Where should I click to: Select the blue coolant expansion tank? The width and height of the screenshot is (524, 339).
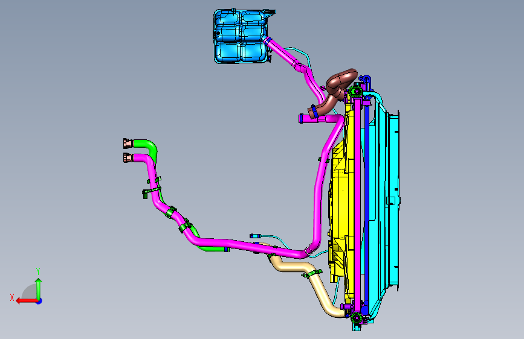pyautogui.click(x=241, y=36)
